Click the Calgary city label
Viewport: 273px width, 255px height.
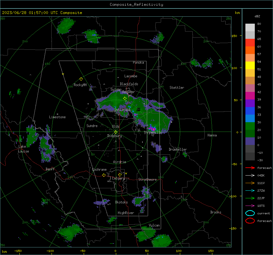[x=118, y=178]
